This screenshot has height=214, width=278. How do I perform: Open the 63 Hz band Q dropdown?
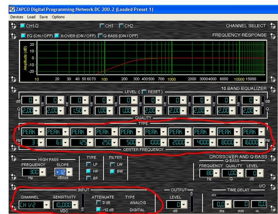[60, 111]
